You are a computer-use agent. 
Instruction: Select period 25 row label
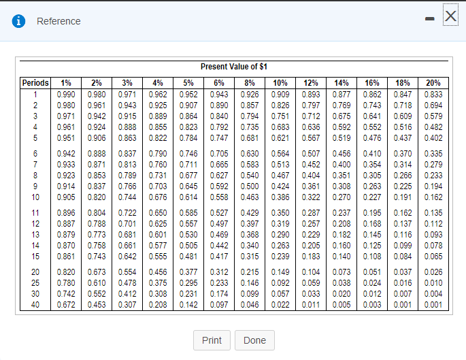pos(35,282)
